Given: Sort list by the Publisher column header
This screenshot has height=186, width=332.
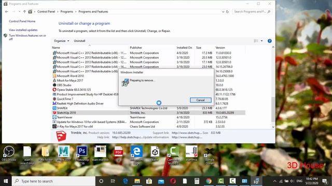Looking at the screenshot, I should coord(136,48).
